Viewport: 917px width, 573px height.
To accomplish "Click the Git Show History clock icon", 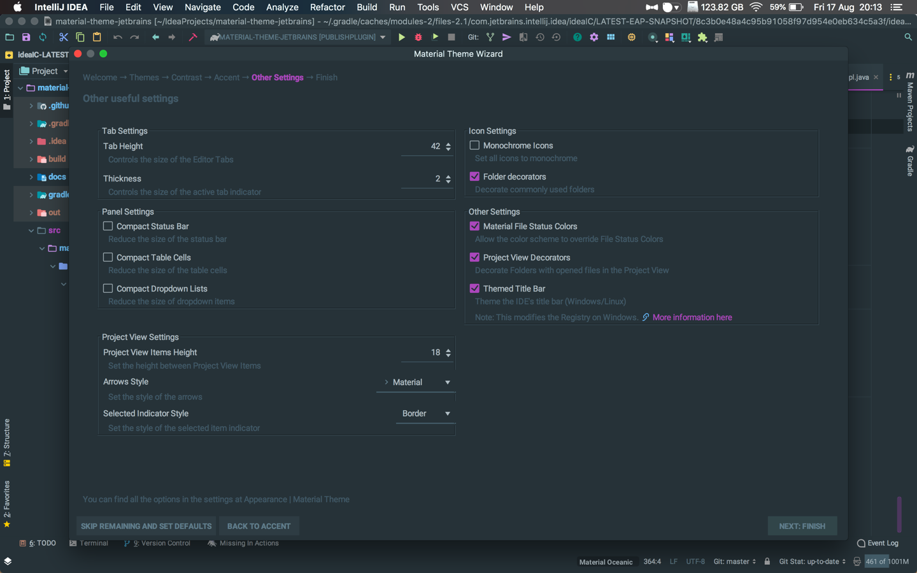I will pos(540,38).
